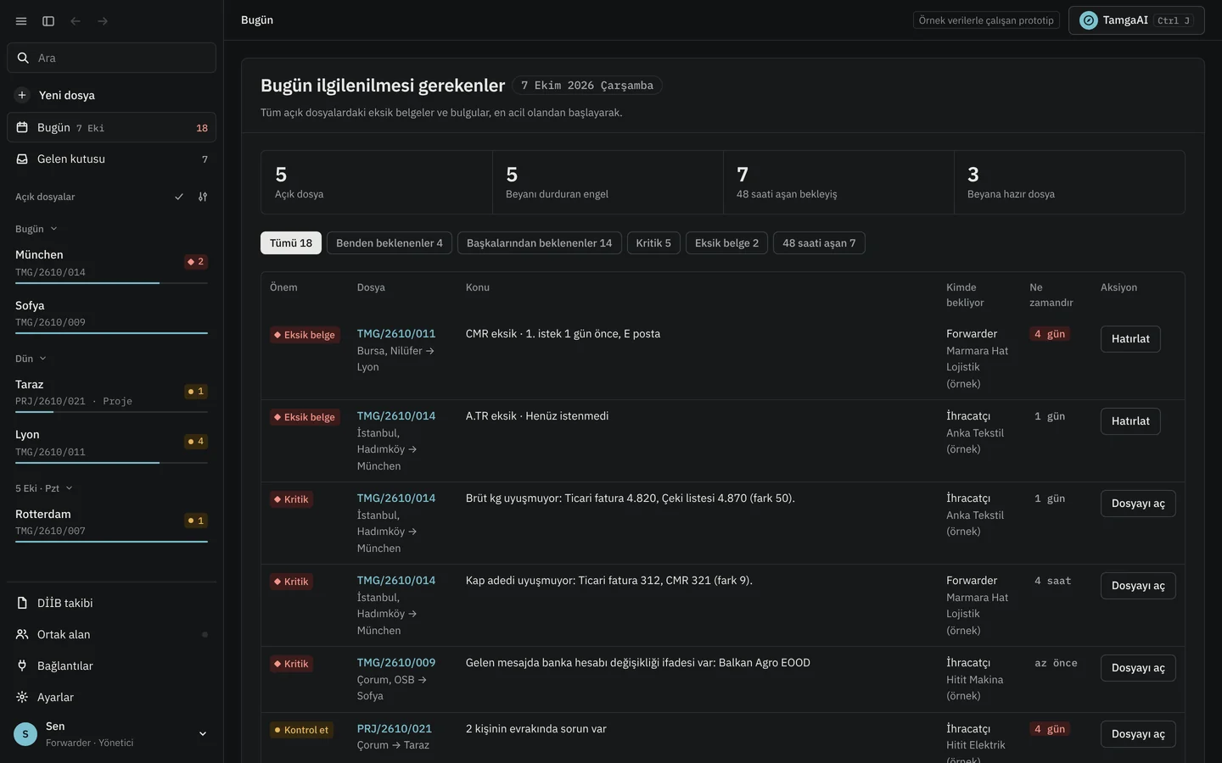This screenshot has width=1222, height=763.
Task: Open the file for Brüt kg uyuşmuyor row
Action: tap(1138, 504)
